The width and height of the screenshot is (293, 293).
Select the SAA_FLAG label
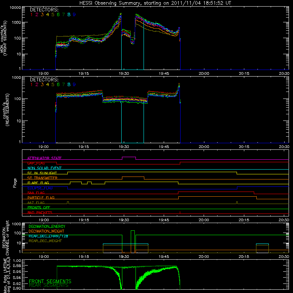[x=36, y=193]
